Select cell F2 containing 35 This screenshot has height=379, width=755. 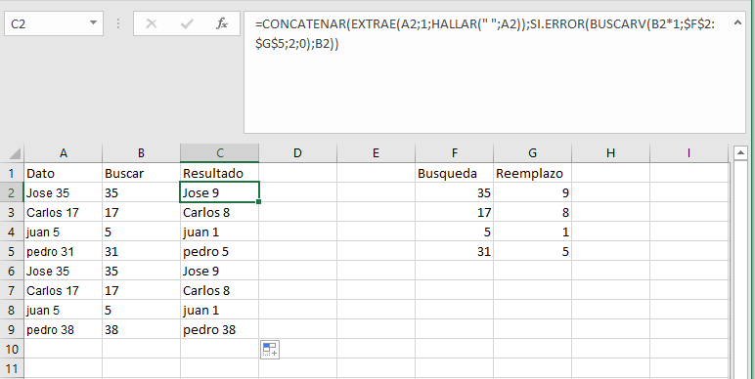[454, 192]
